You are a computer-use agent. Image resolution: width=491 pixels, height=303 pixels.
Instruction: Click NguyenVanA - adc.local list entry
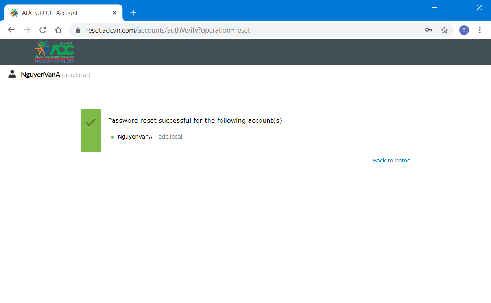pos(150,137)
